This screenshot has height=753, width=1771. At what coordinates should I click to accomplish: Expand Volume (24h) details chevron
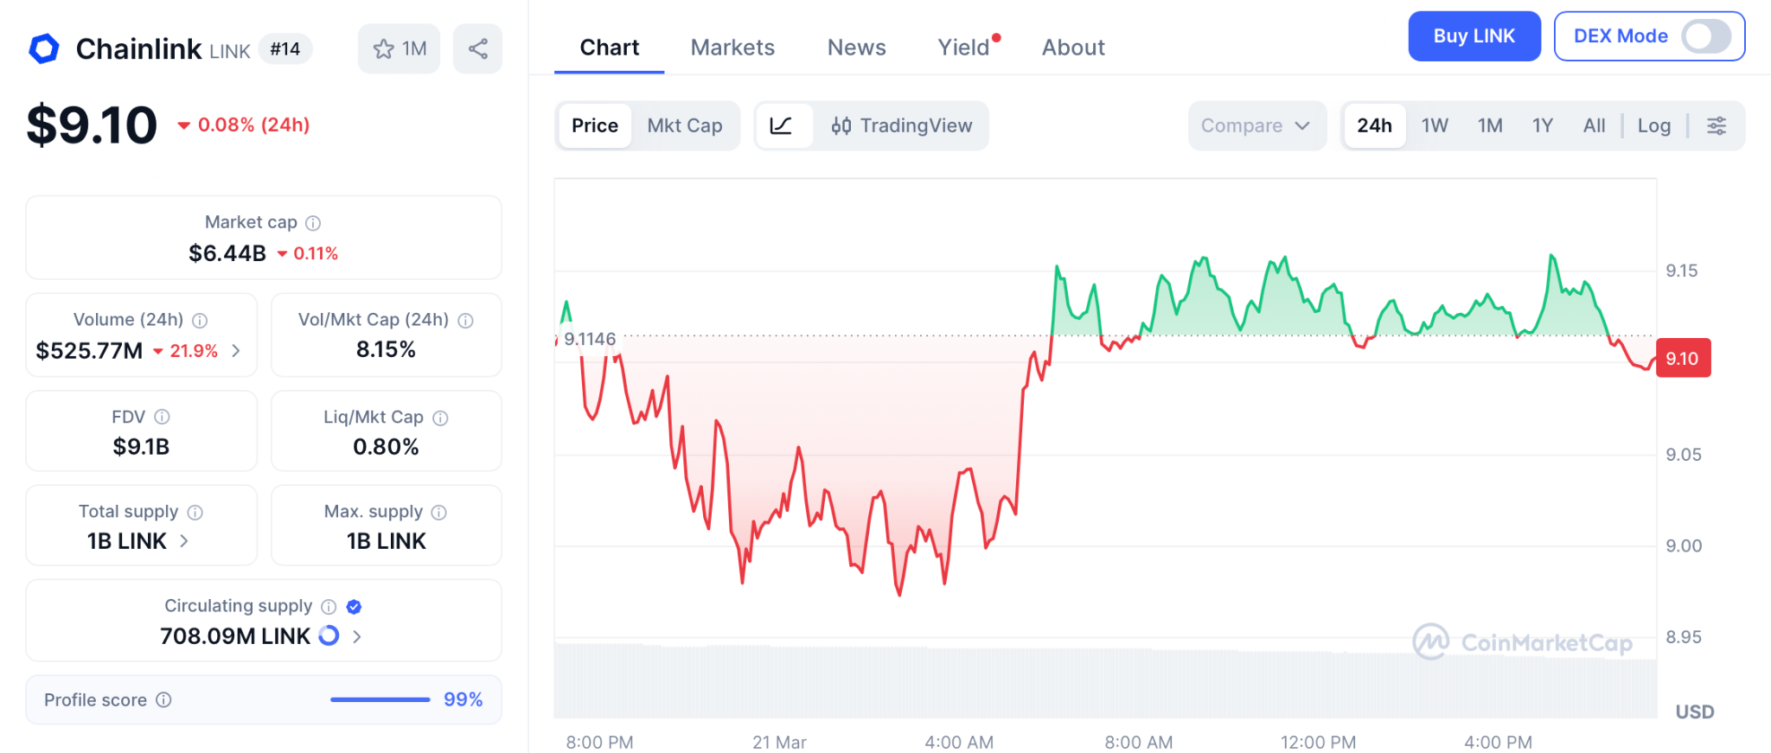[236, 350]
